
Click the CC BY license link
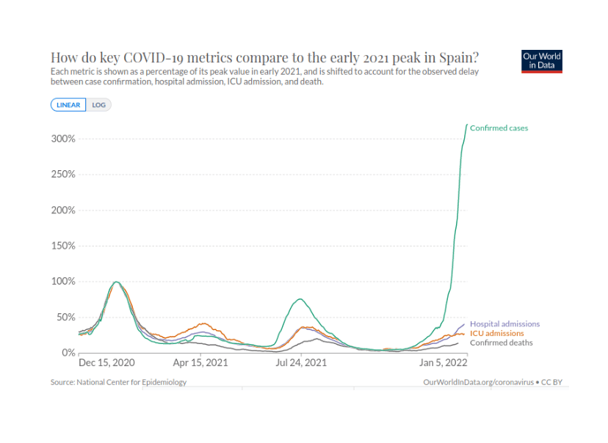point(551,382)
